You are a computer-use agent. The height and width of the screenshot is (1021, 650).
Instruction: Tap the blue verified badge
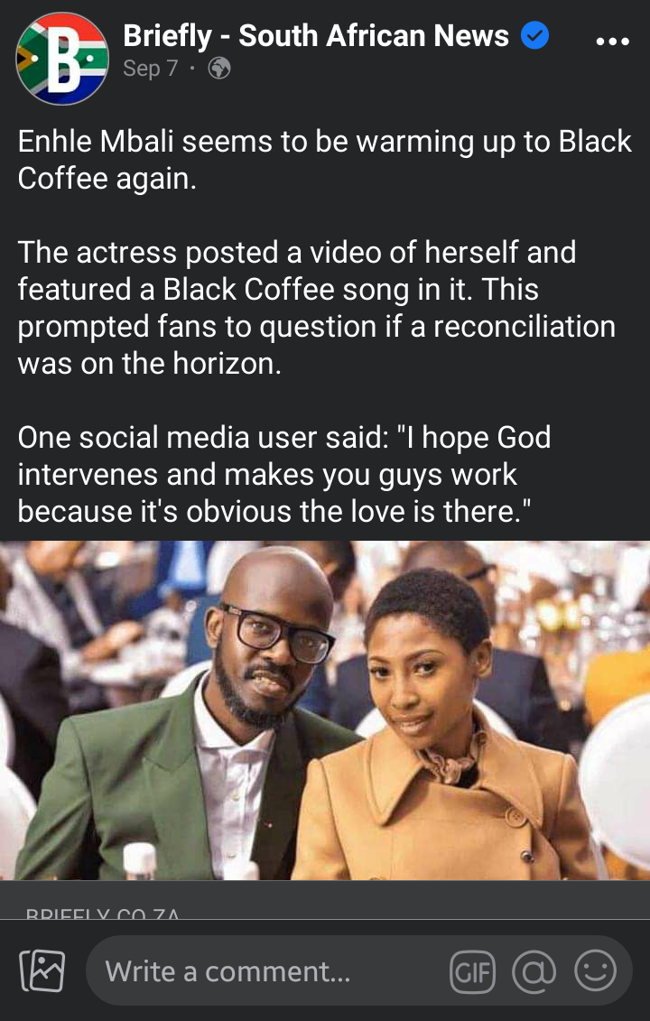pos(534,35)
